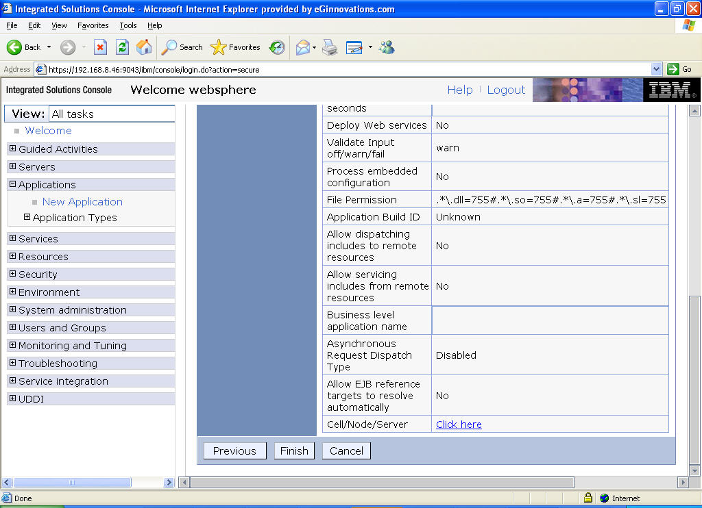Click the content pane vertical scrollbar thumb

694,381
